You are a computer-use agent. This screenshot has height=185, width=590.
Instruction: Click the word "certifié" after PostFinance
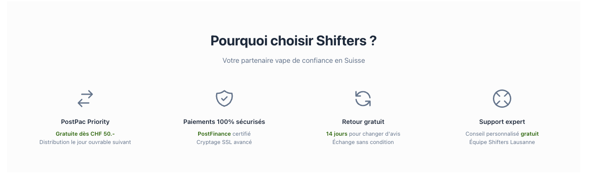(x=241, y=134)
